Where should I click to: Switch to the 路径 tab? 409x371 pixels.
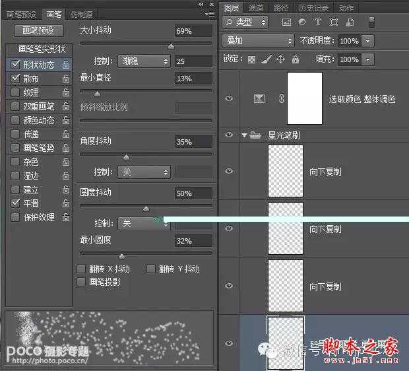pos(281,8)
